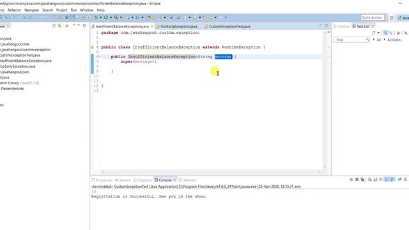Click the Back navigation arrow icon

coord(211,17)
